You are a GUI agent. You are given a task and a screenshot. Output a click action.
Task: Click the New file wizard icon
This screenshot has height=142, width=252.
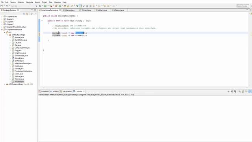click(x=2, y=6)
